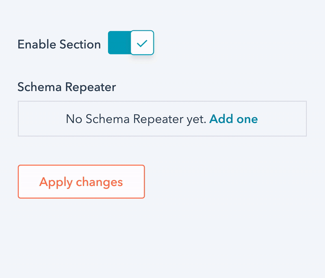Viewport: 325px width, 278px height.
Task: Click the Enable Section toggle switch
Action: [x=131, y=43]
